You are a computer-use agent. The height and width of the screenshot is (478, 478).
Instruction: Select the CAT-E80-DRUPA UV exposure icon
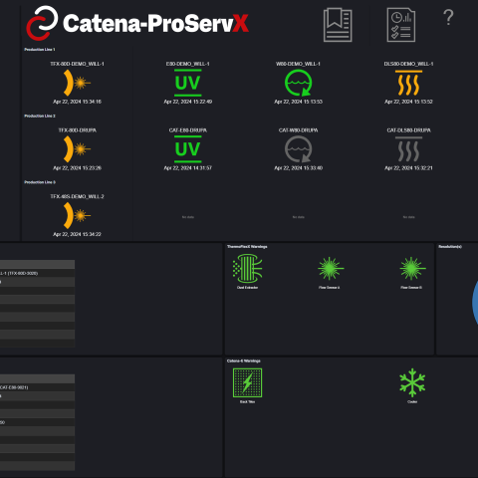click(x=187, y=149)
